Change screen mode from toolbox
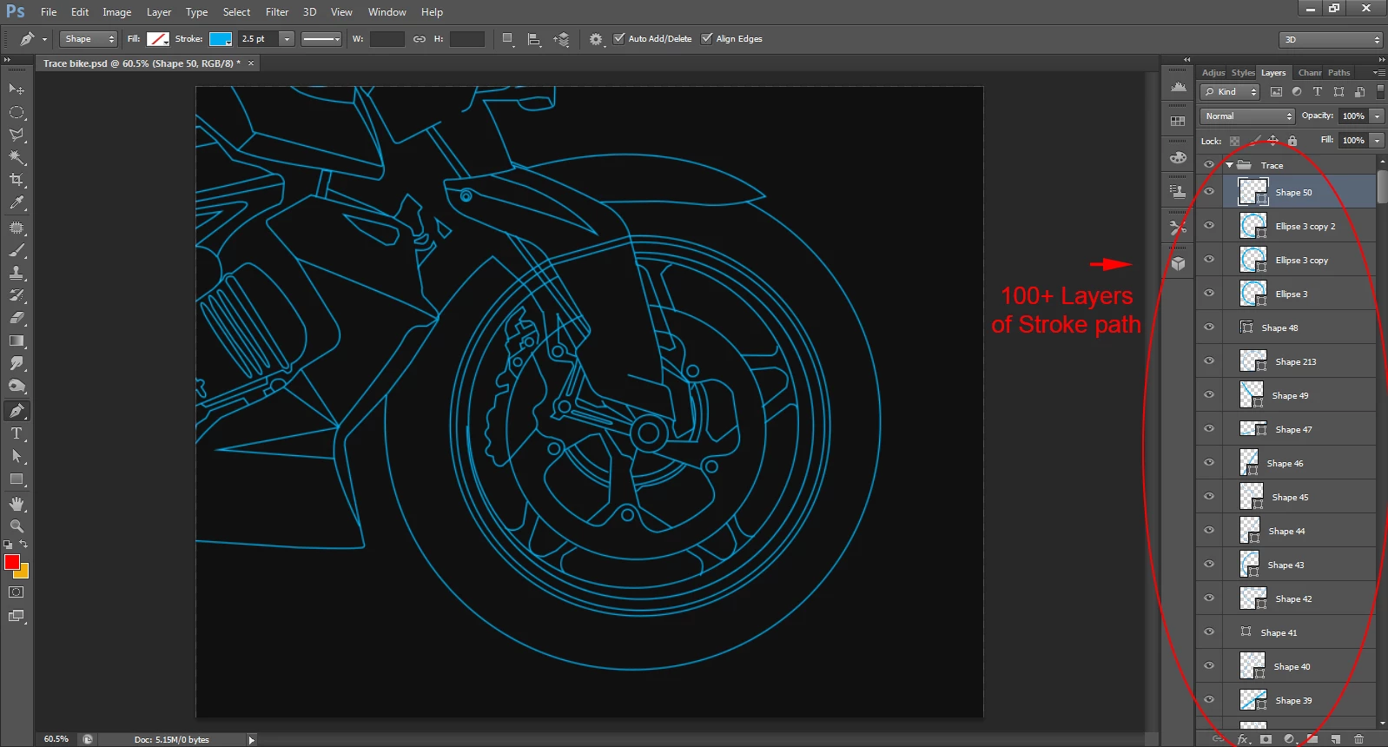The height and width of the screenshot is (747, 1388). point(17,617)
